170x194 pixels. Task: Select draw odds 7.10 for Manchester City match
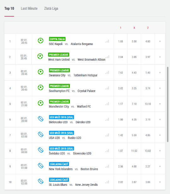click(134, 104)
